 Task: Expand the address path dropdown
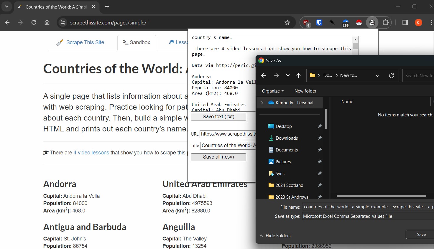click(x=378, y=76)
